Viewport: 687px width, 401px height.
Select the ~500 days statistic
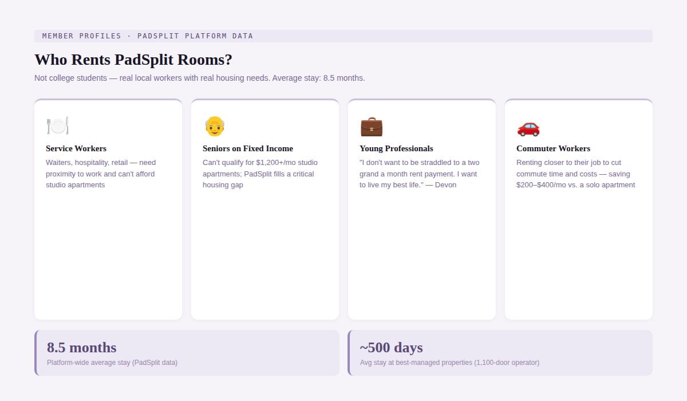(x=392, y=348)
